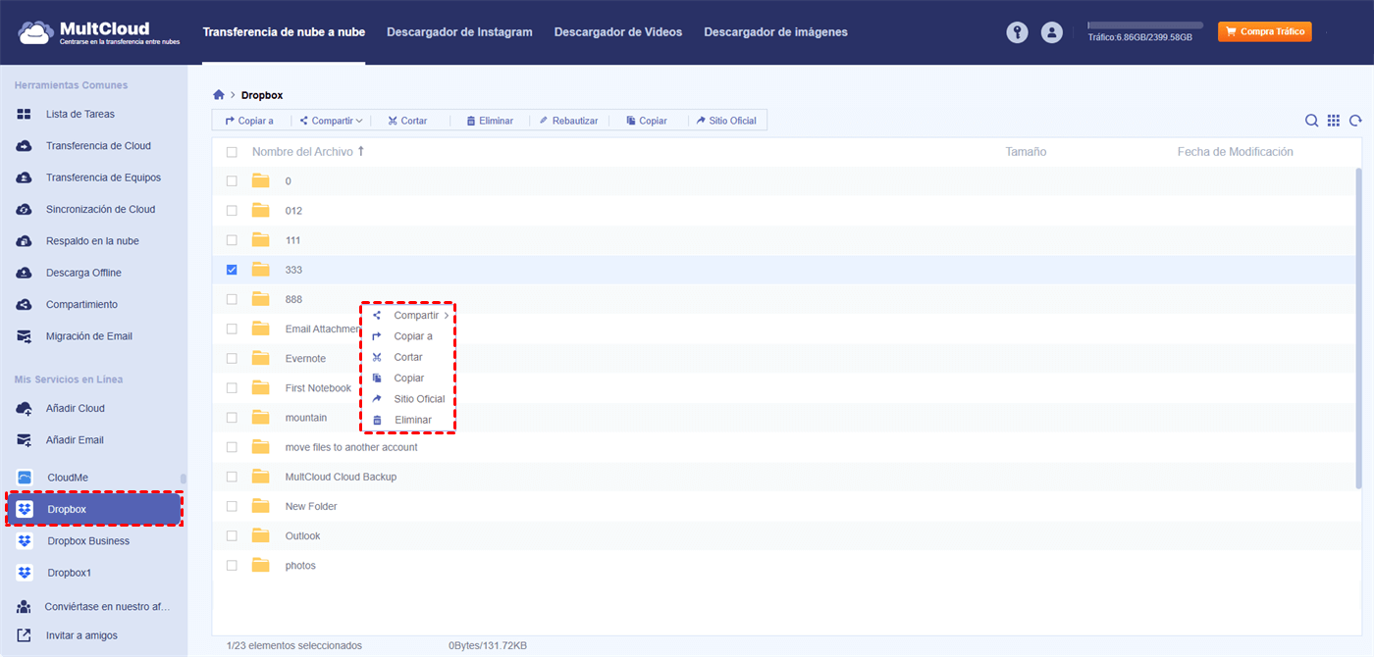1374x657 pixels.
Task: Toggle the select-all checkbox in header
Action: click(x=232, y=152)
